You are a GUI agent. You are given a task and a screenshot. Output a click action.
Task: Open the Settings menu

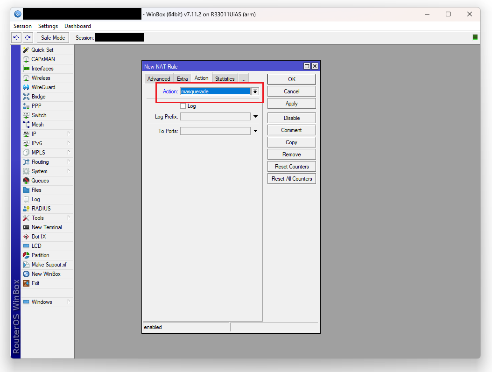[48, 26]
